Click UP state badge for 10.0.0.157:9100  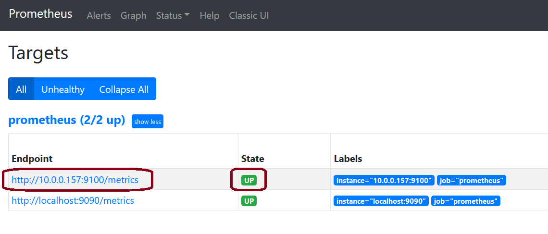(x=249, y=181)
